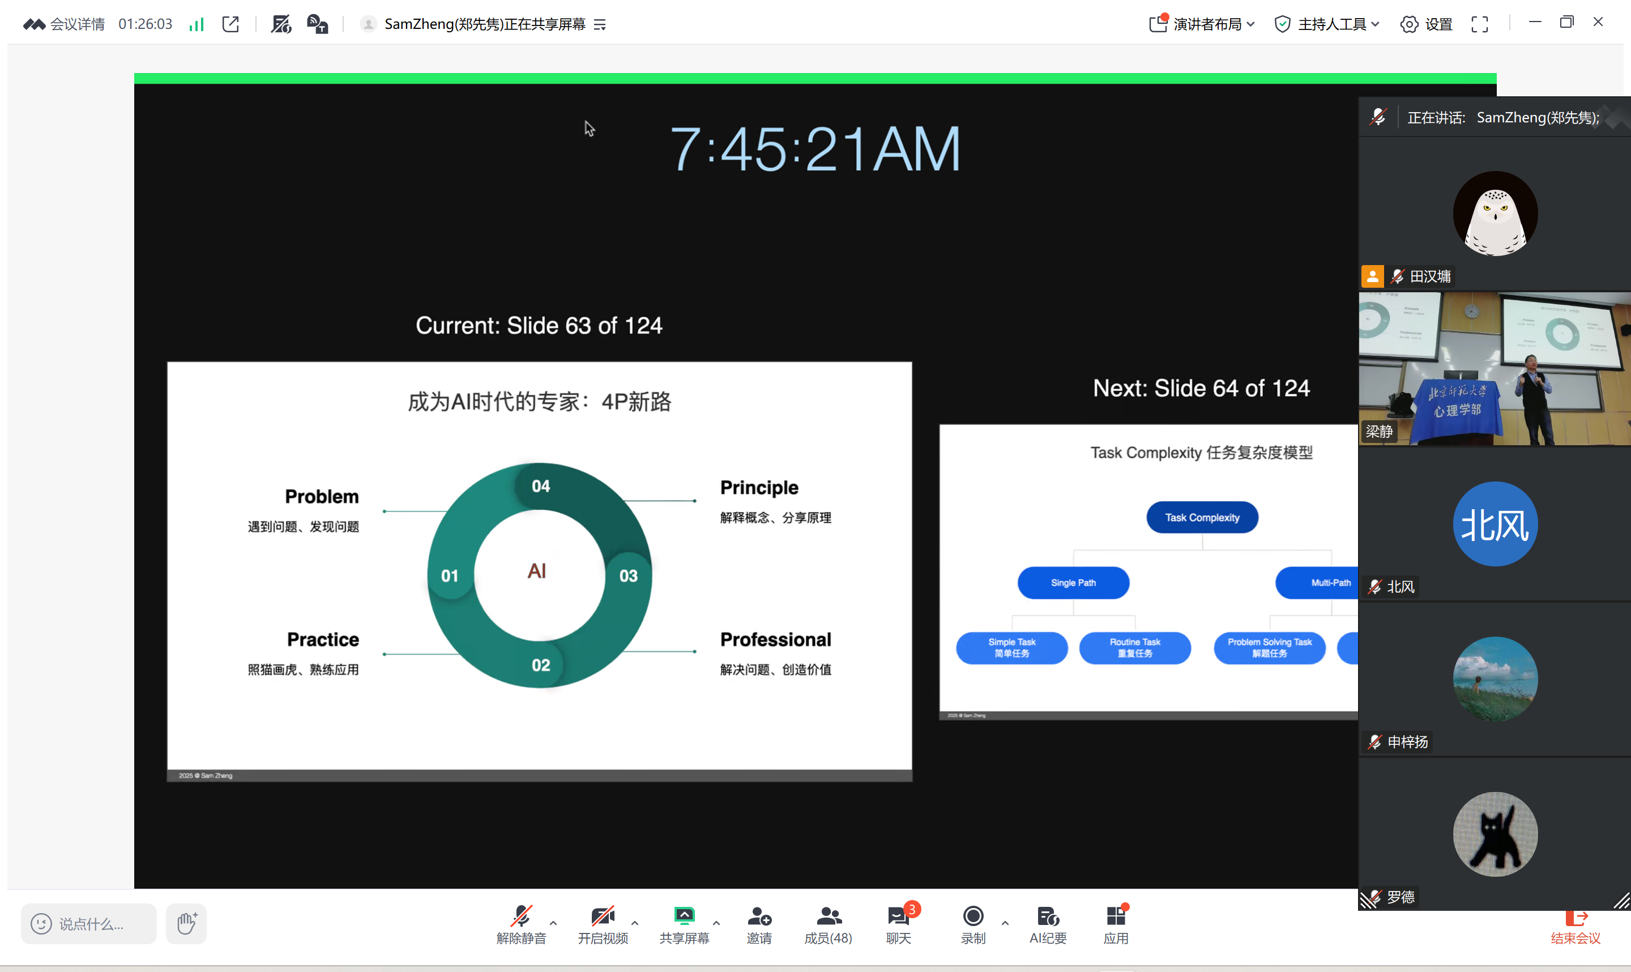Open the 成员(48) members list
This screenshot has height=972, width=1631.
click(x=829, y=923)
